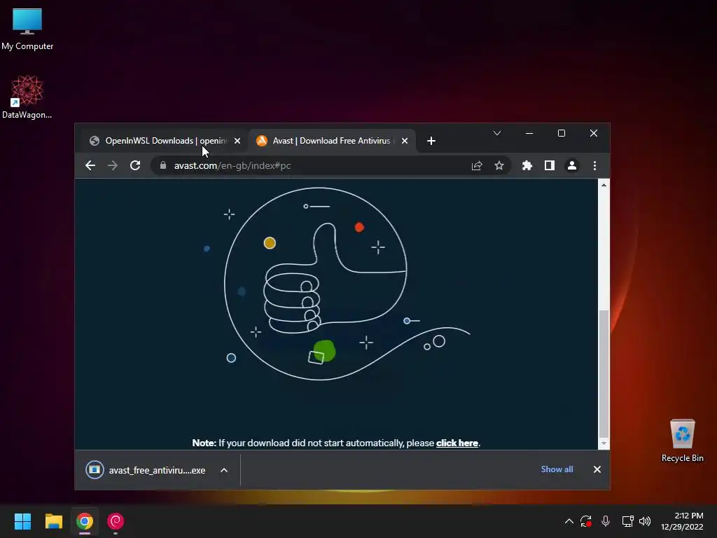
Task: Open the Chrome three-dot menu
Action: click(594, 165)
